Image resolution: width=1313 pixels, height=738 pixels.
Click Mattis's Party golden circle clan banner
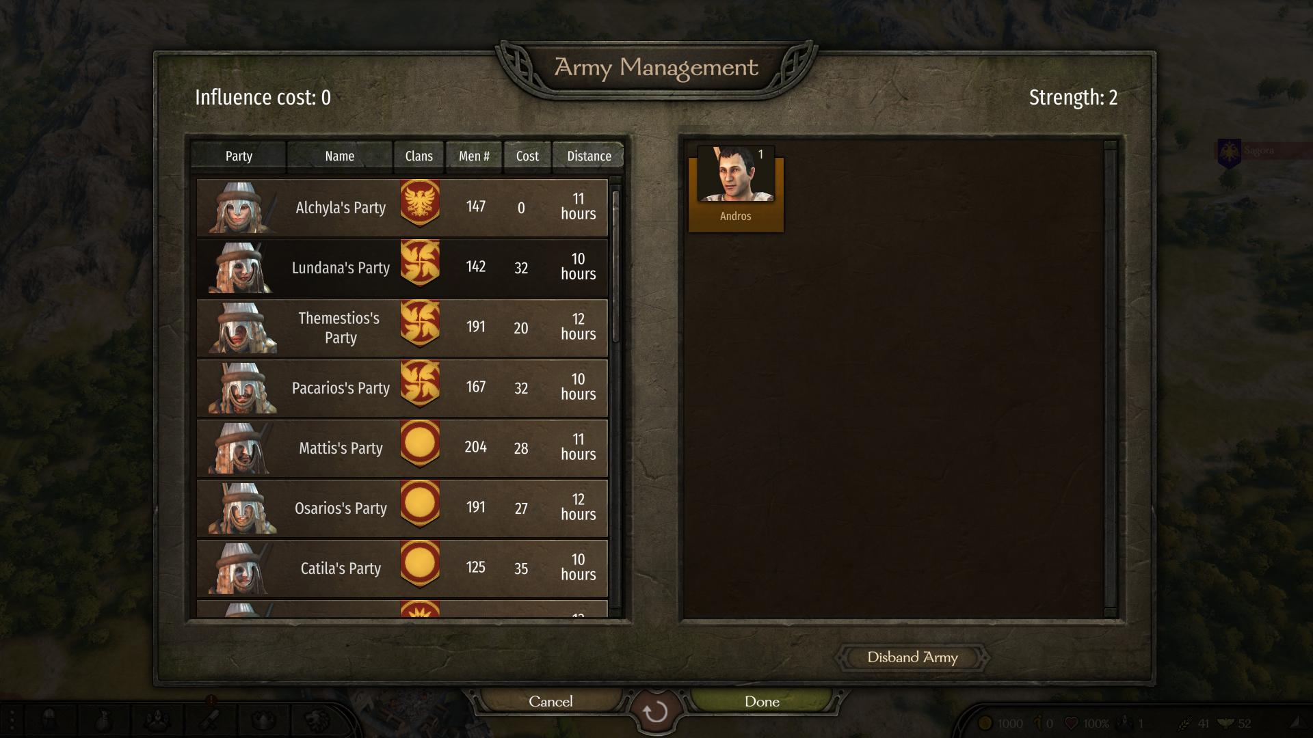click(420, 443)
